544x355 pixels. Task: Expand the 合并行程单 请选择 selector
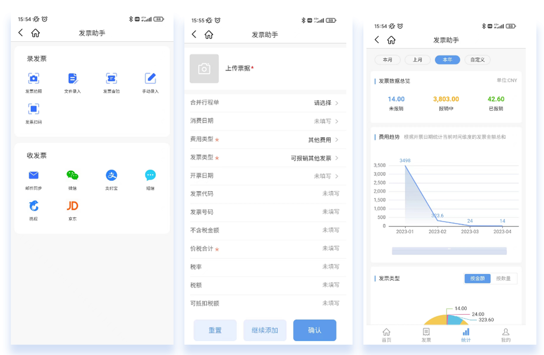tap(326, 103)
